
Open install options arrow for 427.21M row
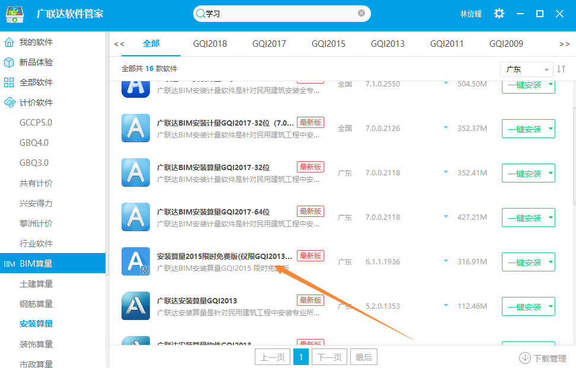coord(551,217)
